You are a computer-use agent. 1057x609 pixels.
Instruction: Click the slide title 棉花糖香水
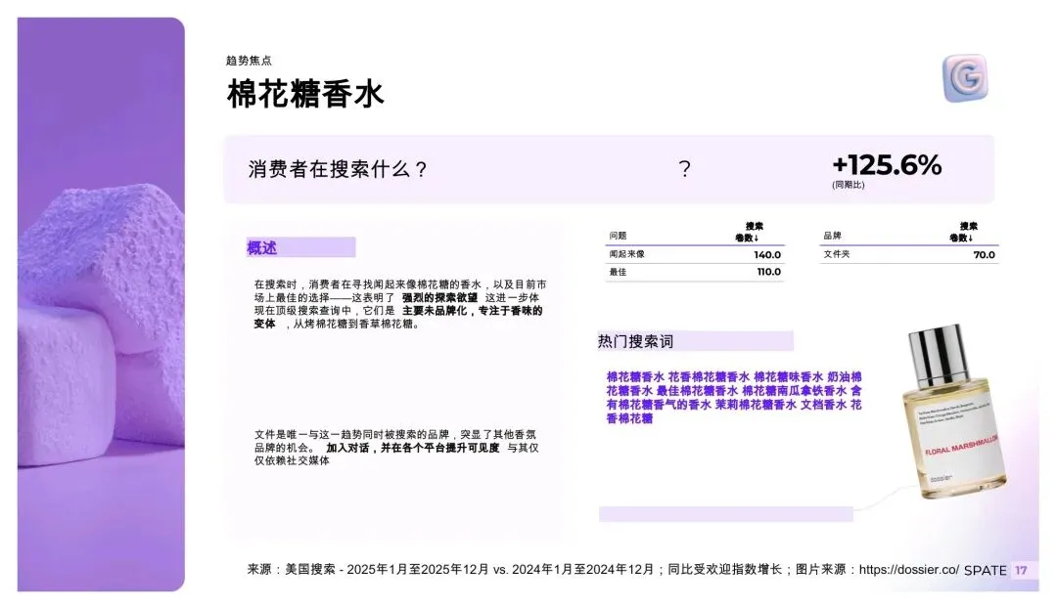click(x=305, y=94)
